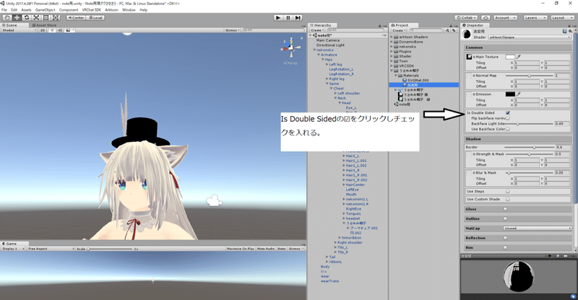Open Shaded draw mode dropdown
Screen dimensions: 578x300
[x=19, y=30]
